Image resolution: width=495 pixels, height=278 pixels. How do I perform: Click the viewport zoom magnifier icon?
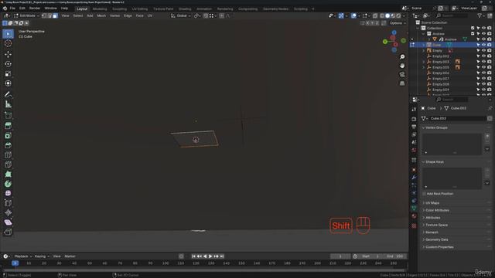402,56
